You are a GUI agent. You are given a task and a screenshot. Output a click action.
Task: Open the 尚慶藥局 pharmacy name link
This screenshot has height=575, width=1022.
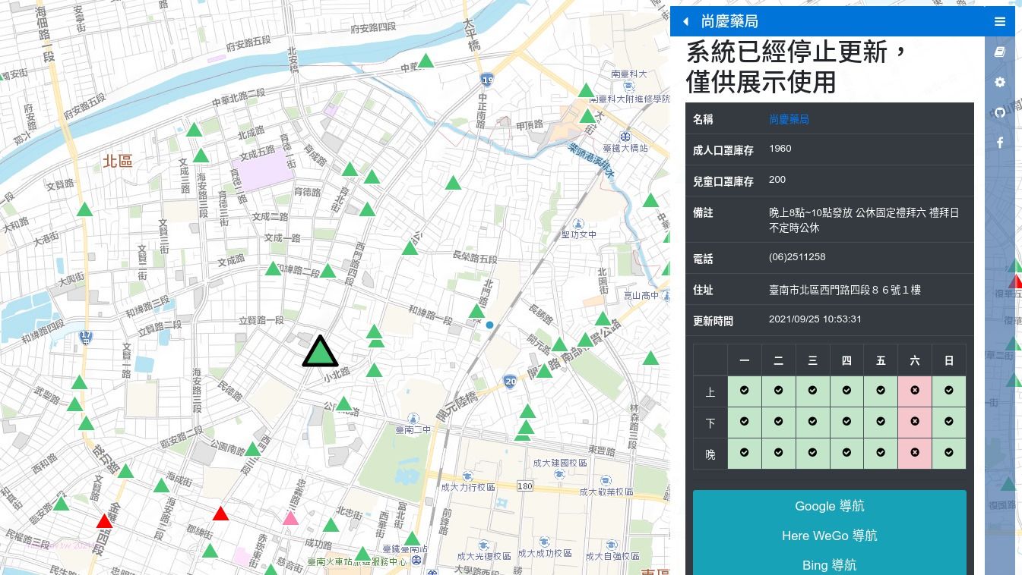pyautogui.click(x=789, y=119)
